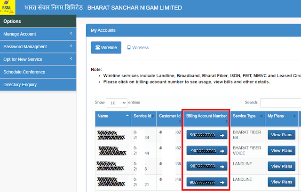The width and height of the screenshot is (301, 192).
Task: Click the Options sidebar header
Action: pos(38,21)
